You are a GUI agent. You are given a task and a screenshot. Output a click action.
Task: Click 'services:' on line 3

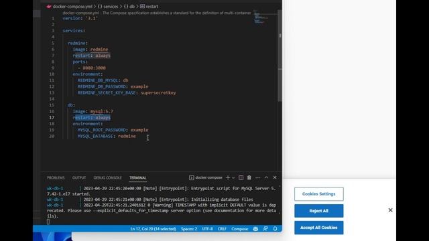pyautogui.click(x=74, y=31)
